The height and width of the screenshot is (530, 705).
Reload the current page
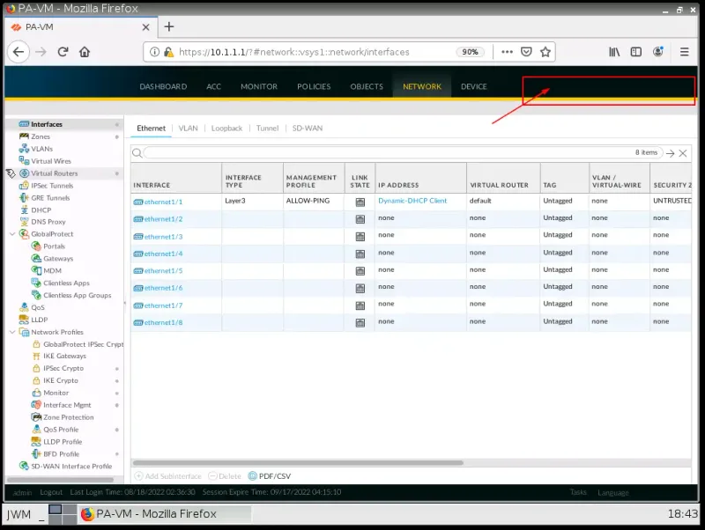[63, 52]
